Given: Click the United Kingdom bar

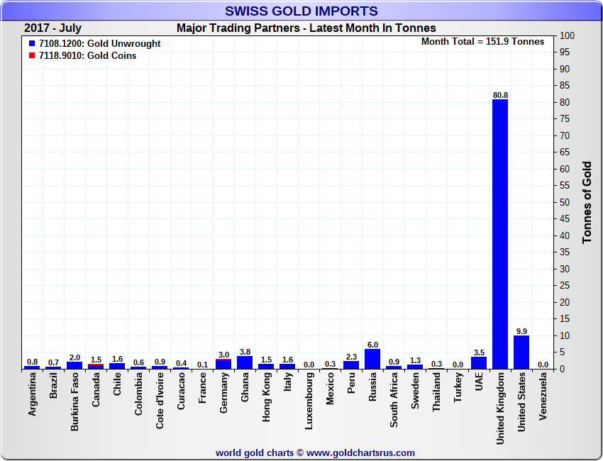Looking at the screenshot, I should (500, 234).
